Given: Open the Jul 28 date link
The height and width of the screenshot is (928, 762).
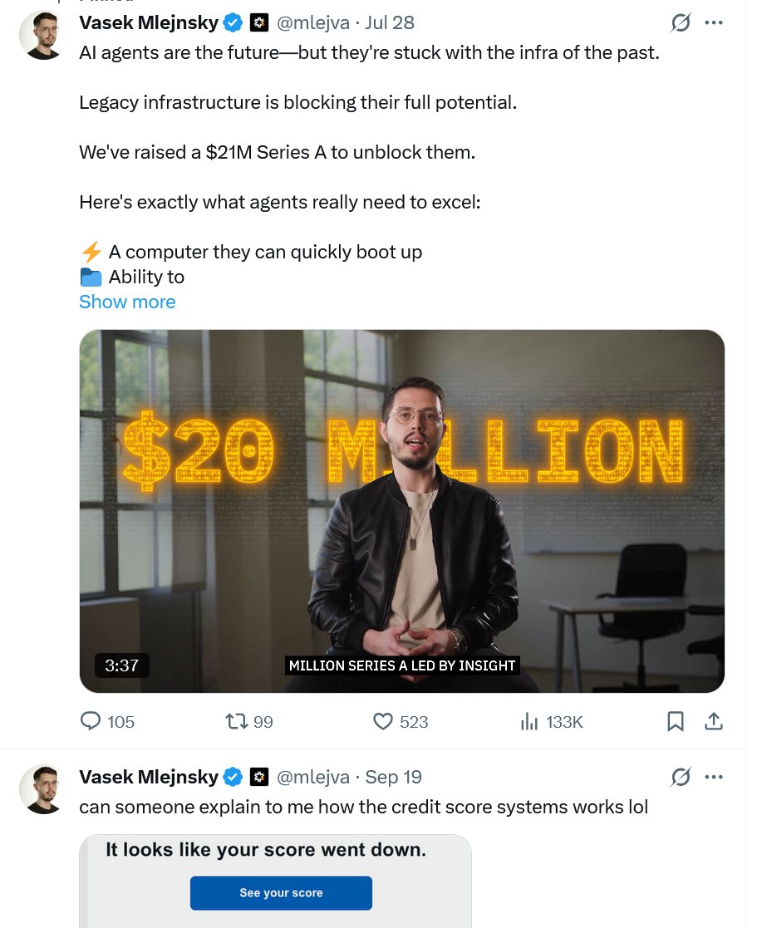Looking at the screenshot, I should tap(390, 22).
